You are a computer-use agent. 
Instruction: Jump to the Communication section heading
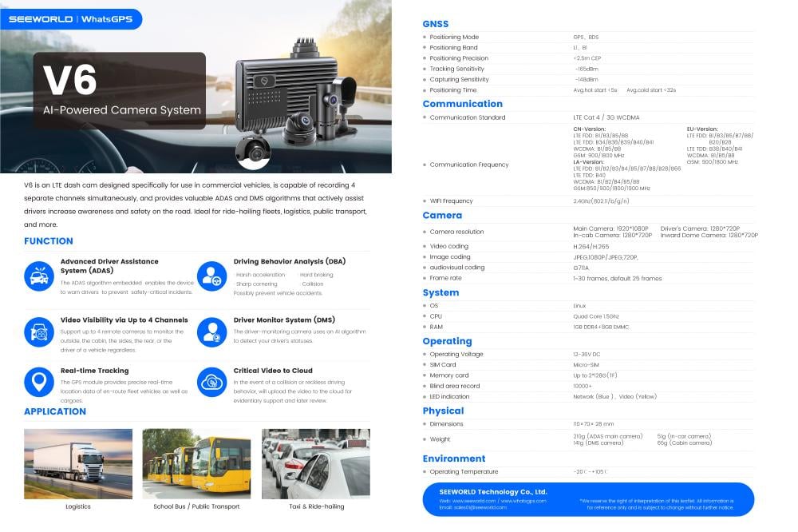click(462, 104)
